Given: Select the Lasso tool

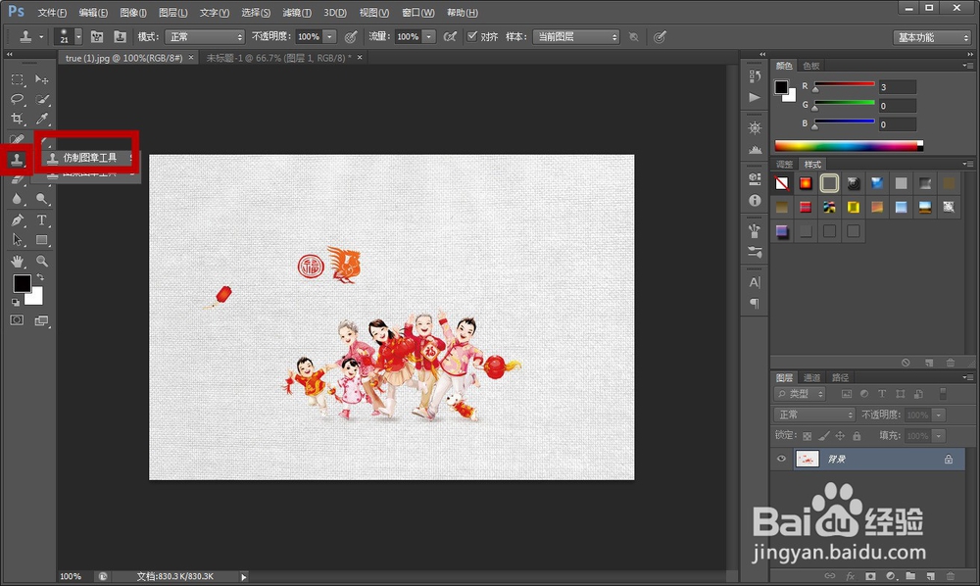Looking at the screenshot, I should [17, 99].
